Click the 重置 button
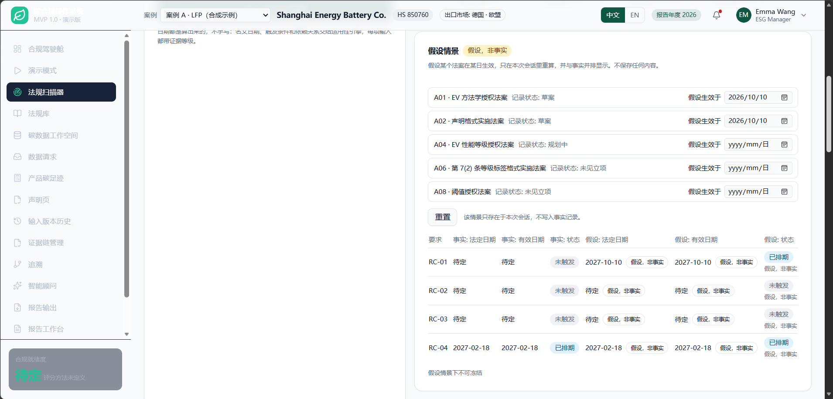The height and width of the screenshot is (399, 833). [442, 217]
